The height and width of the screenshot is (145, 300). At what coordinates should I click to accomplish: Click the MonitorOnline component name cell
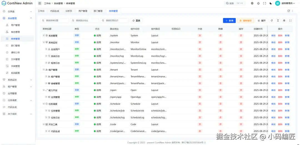point(138,49)
